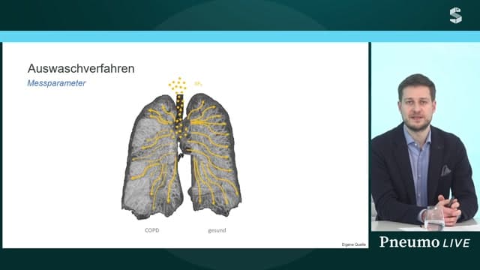Click the Messparameter subtitle
Viewport: 480px width, 270px height.
56,83
